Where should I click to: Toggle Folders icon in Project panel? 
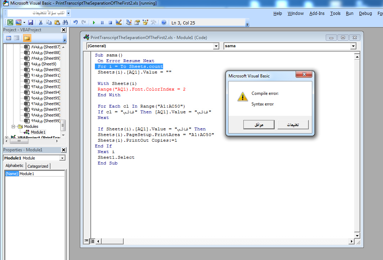[x=27, y=38]
